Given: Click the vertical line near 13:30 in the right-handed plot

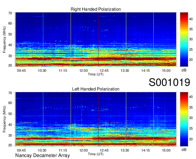Looking at the screenshot, I should 126,39.
